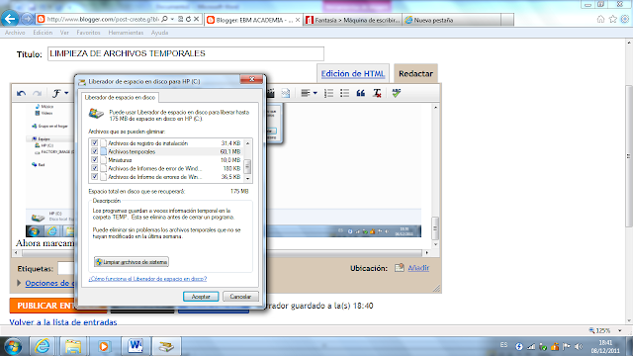Click the numbered list icon
Viewport: 633px width, 356px height.
[x=328, y=93]
